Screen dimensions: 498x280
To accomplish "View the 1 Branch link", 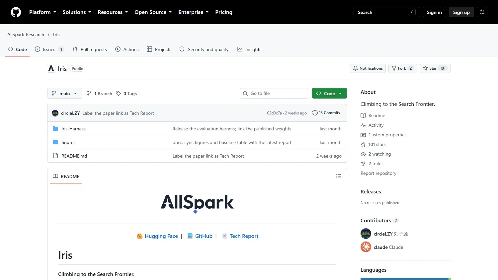I will (x=100, y=94).
